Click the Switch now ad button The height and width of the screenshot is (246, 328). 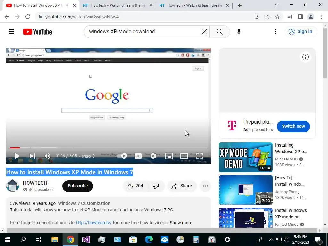tap(293, 126)
